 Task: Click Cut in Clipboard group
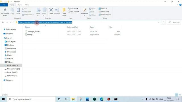(24, 9)
